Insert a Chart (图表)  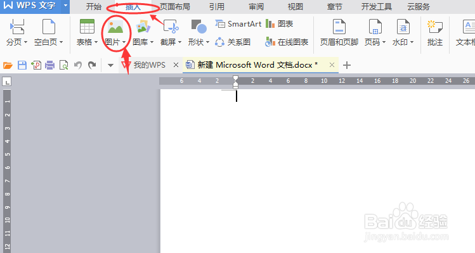(x=279, y=23)
